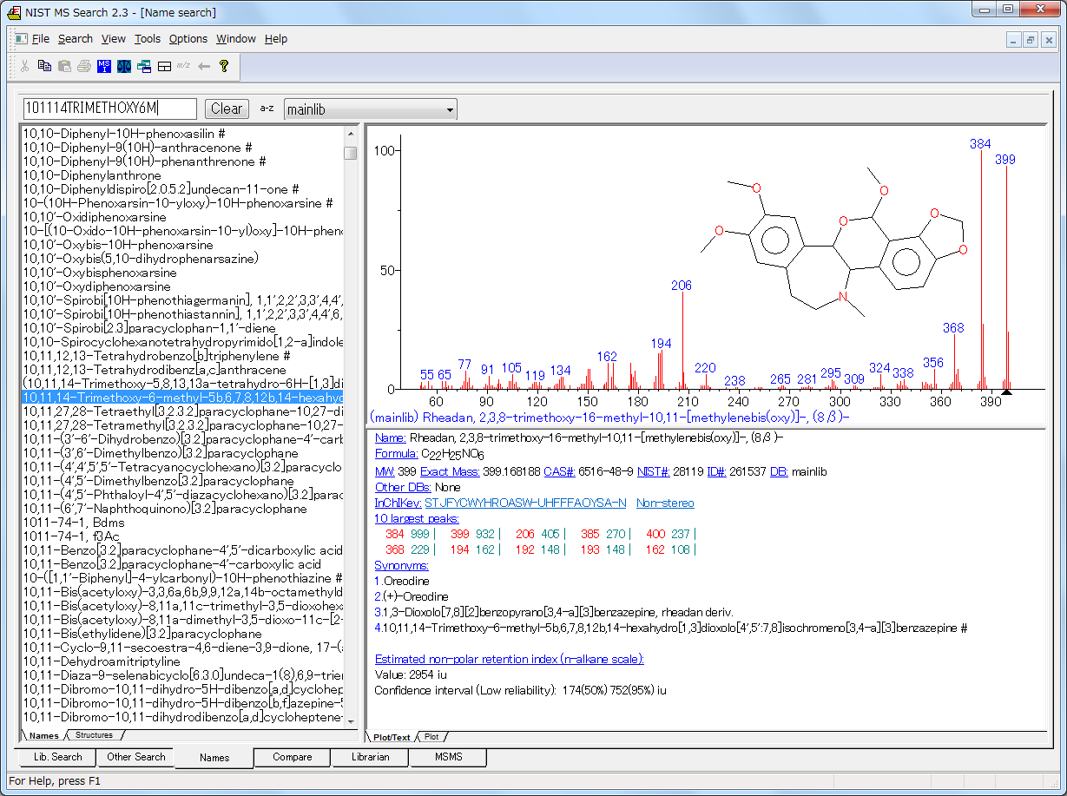Click the Synonyms: link

pos(402,565)
